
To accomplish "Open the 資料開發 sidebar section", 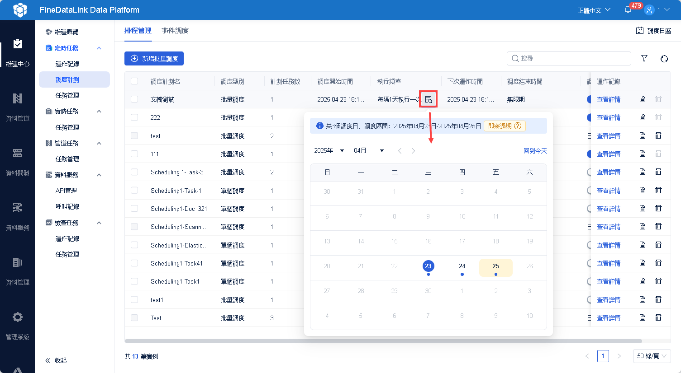I will click(17, 162).
